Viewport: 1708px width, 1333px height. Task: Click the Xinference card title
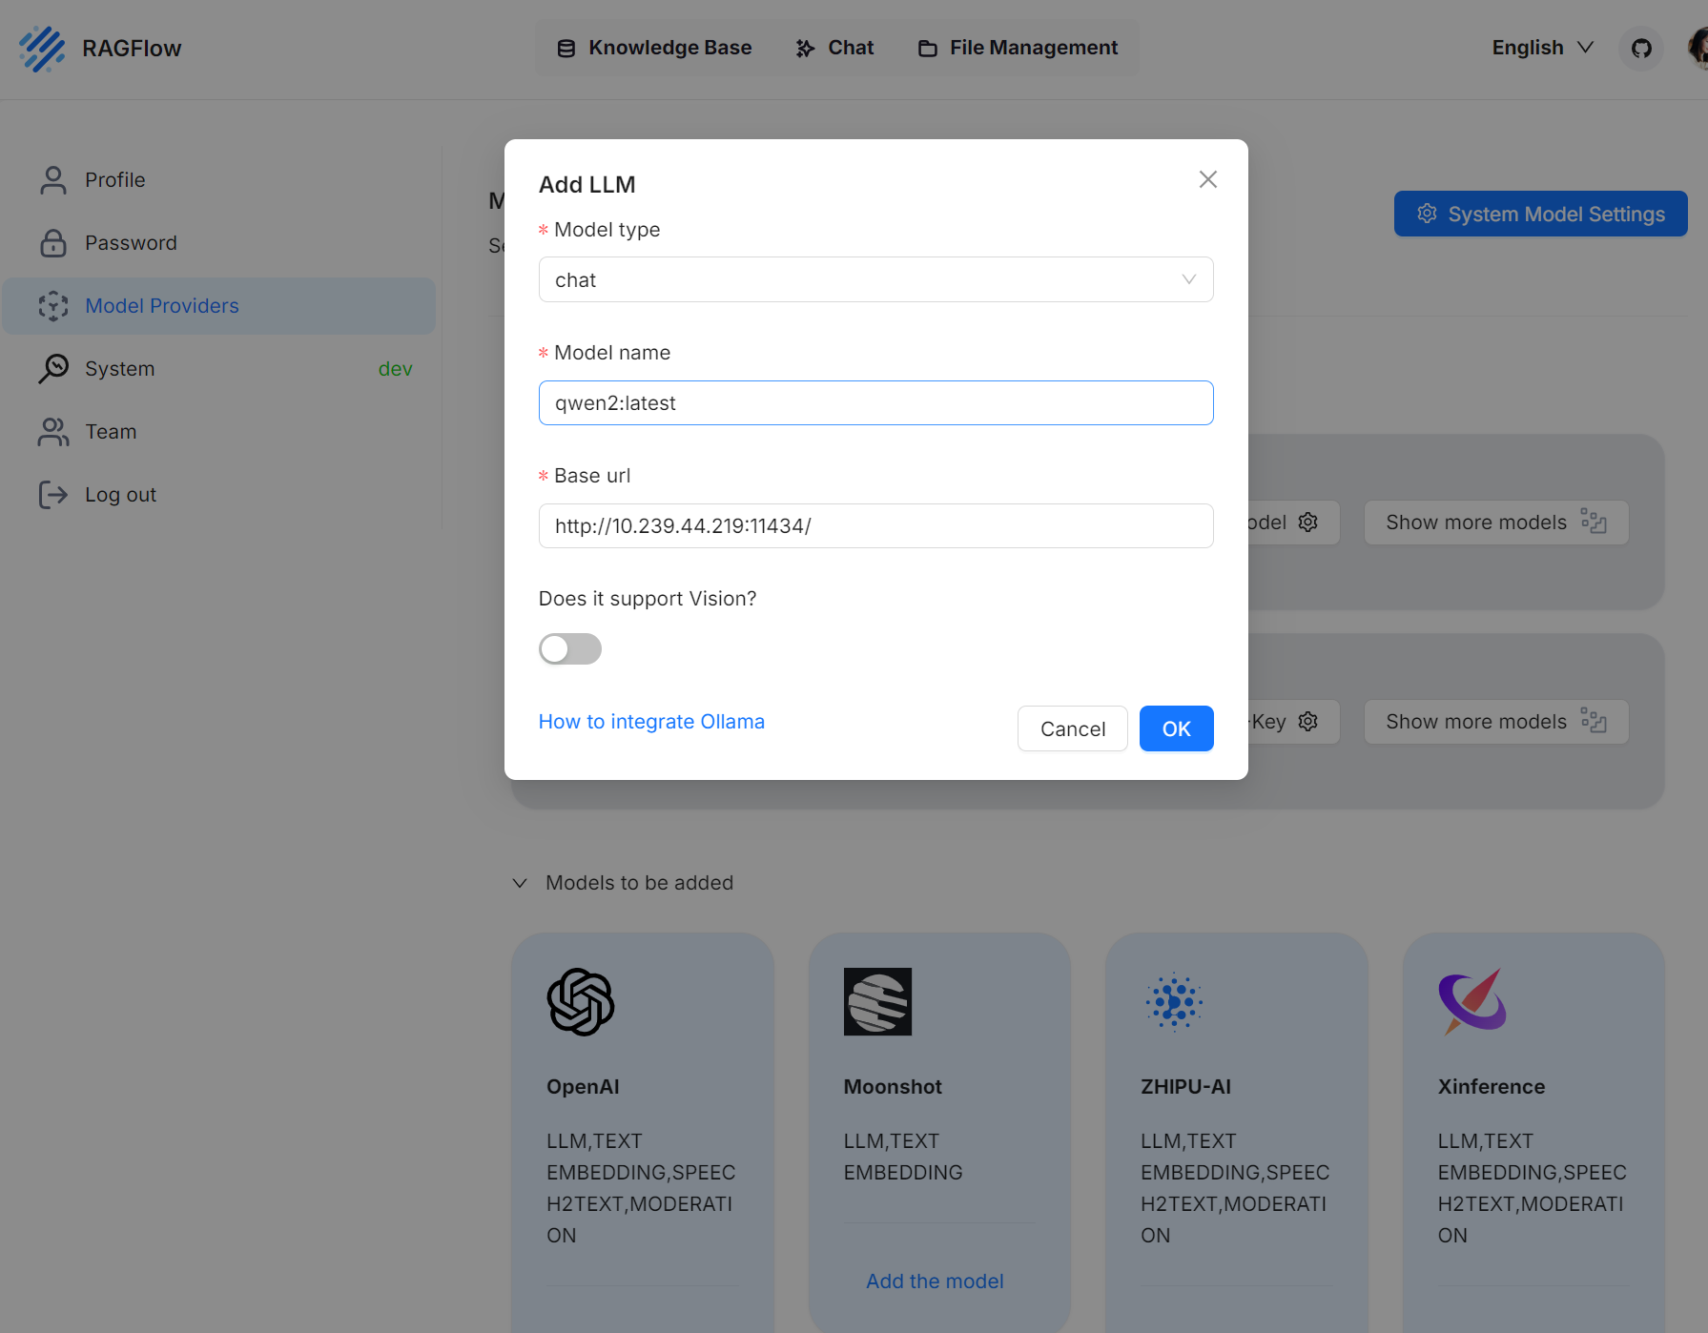1492,1087
